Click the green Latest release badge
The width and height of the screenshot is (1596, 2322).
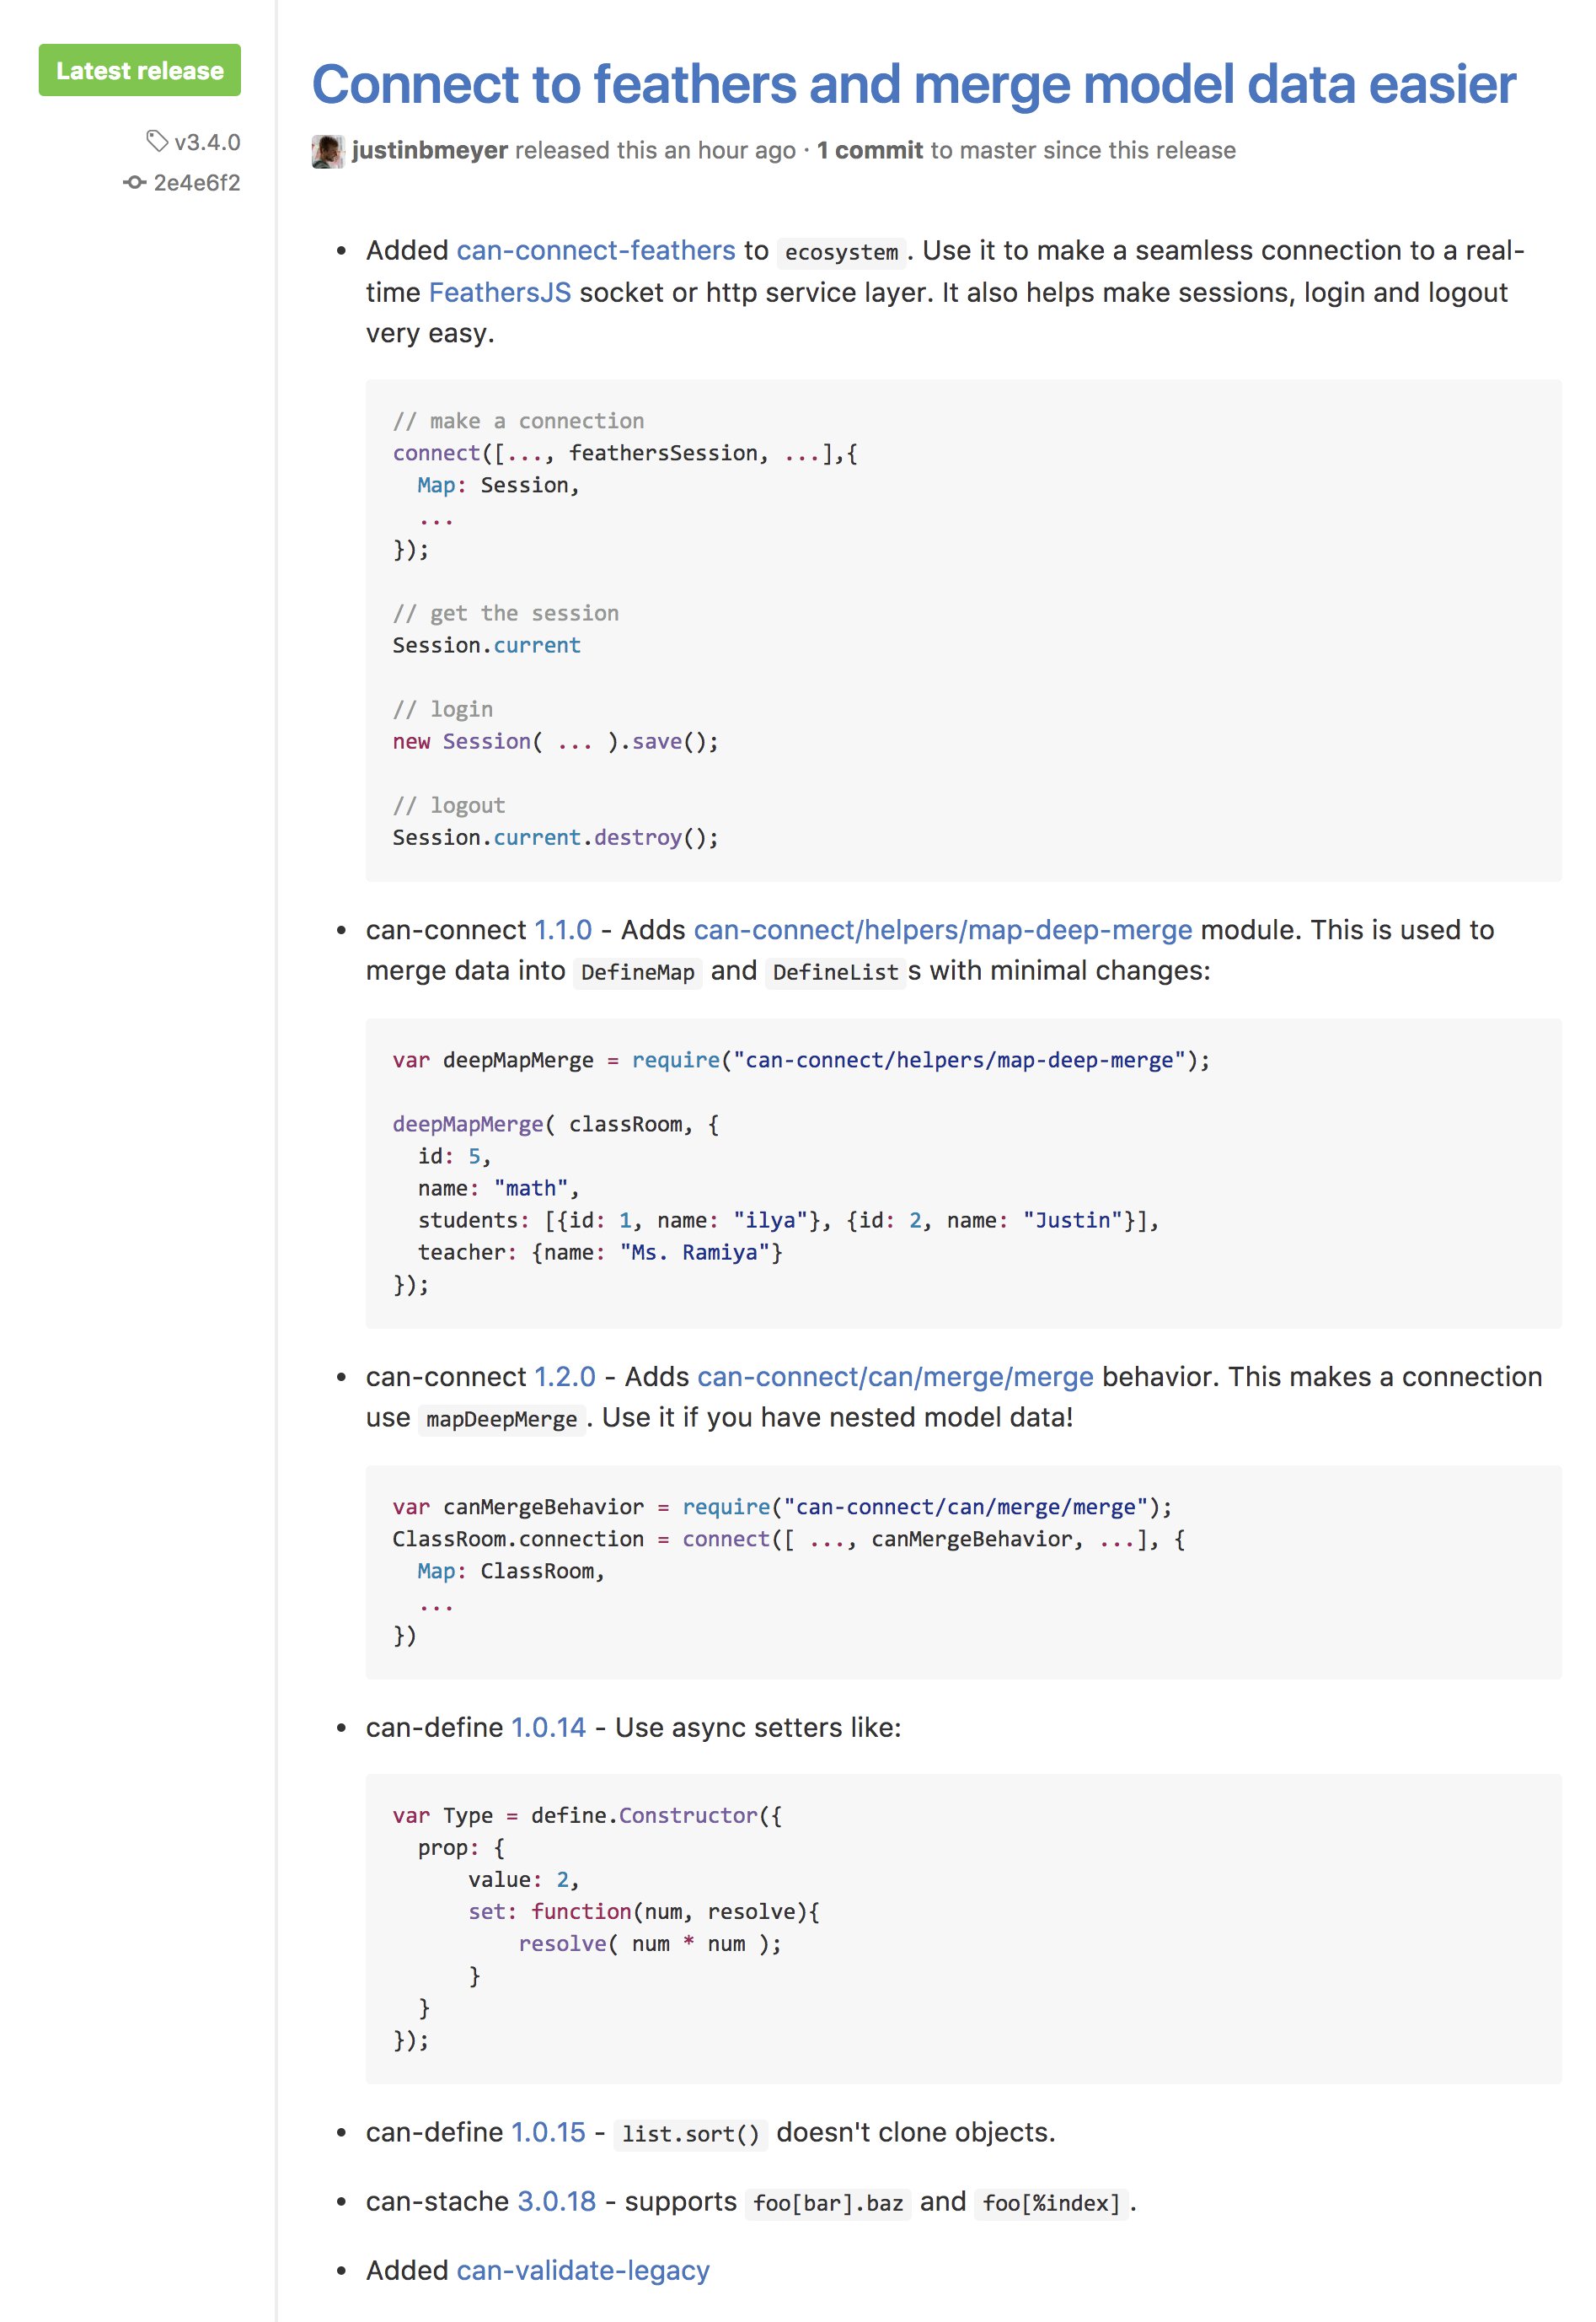pyautogui.click(x=140, y=70)
